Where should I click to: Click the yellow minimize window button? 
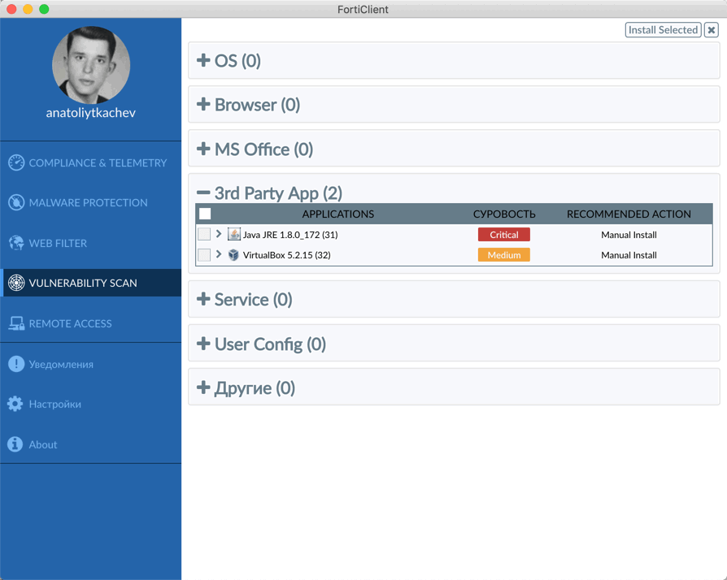pyautogui.click(x=28, y=9)
